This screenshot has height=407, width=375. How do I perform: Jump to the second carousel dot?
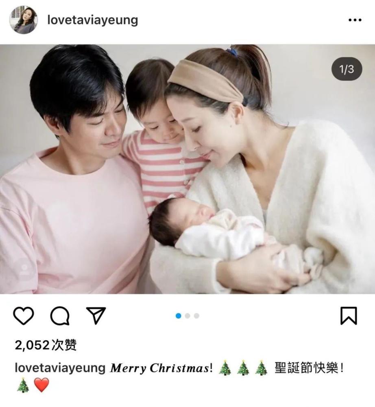tap(187, 316)
